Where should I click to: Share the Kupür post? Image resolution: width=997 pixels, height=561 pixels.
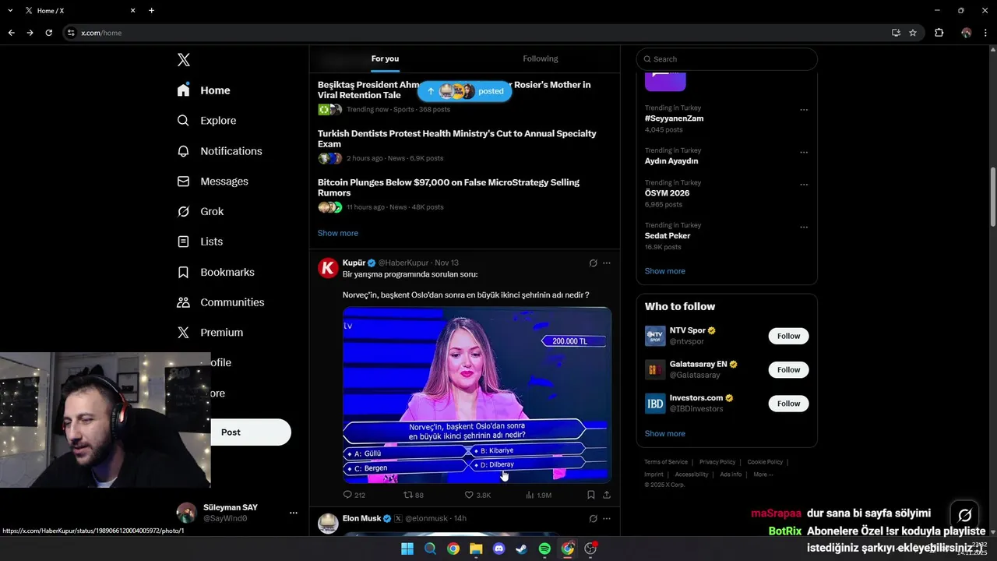coord(607,495)
